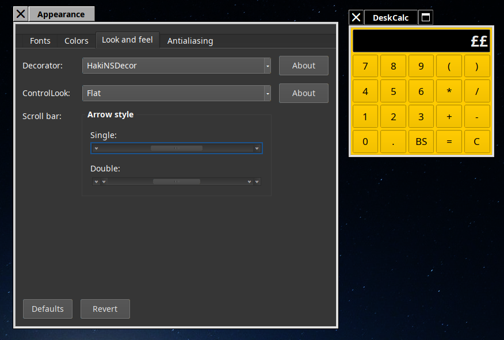This screenshot has height=340, width=504.
Task: Click About next to the Decorator field
Action: pos(303,66)
